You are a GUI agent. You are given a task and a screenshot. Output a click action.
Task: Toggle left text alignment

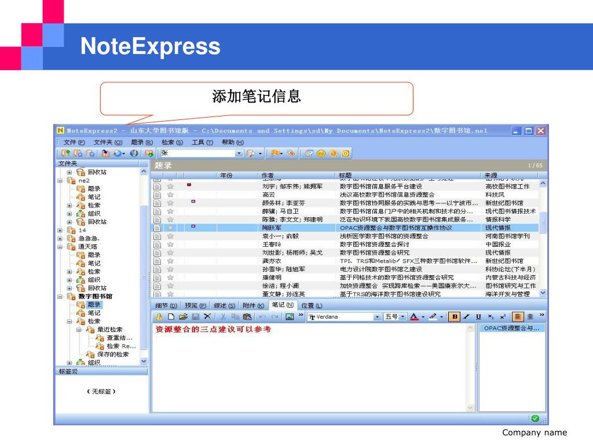[x=518, y=317]
